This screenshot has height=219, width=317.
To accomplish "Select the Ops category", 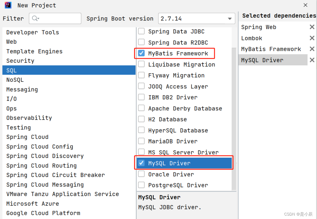I will click(x=69, y=108).
